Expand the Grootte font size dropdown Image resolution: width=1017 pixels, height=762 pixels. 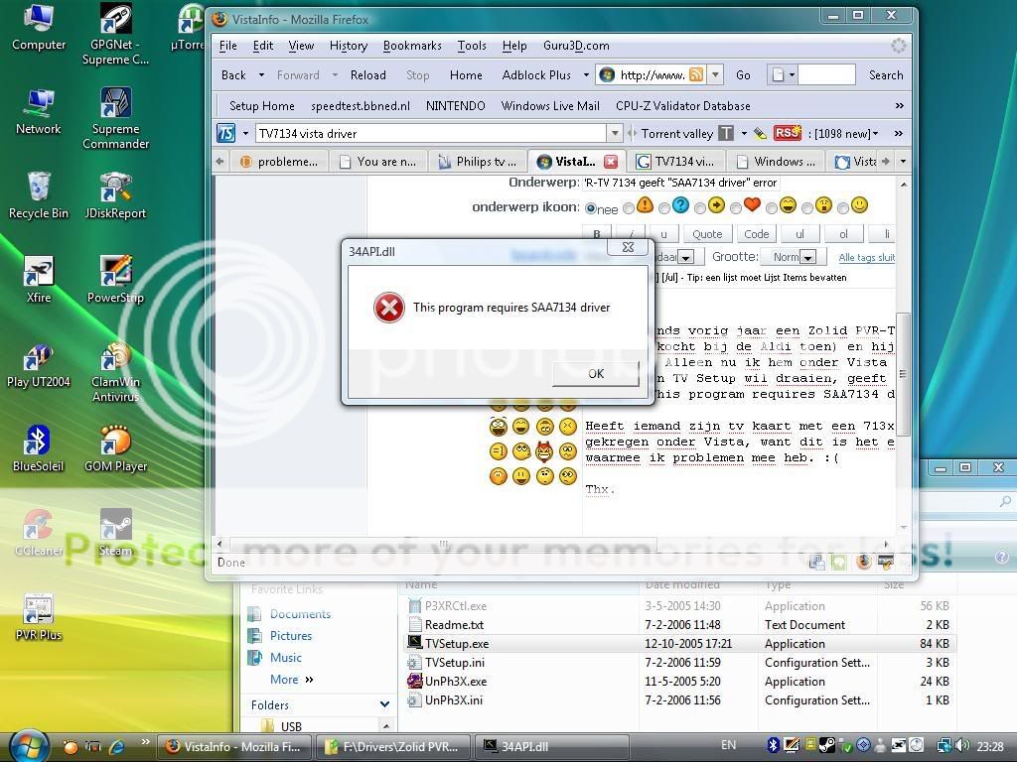[807, 258]
